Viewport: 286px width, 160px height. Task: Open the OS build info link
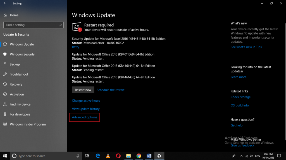(x=240, y=105)
